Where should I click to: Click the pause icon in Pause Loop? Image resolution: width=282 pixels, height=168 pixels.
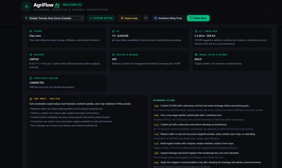coord(122,18)
